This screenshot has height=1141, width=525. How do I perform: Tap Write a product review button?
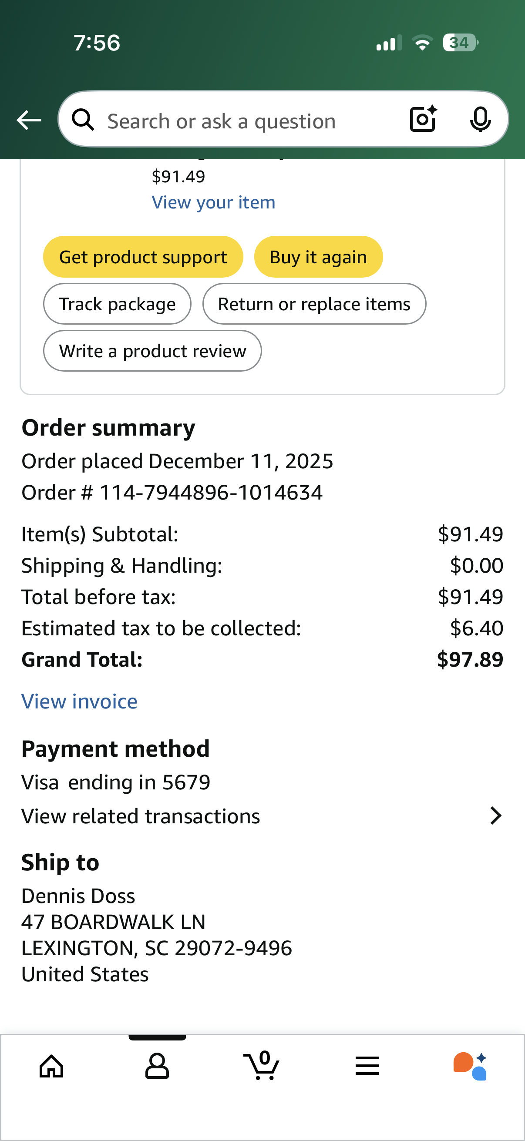tap(152, 351)
